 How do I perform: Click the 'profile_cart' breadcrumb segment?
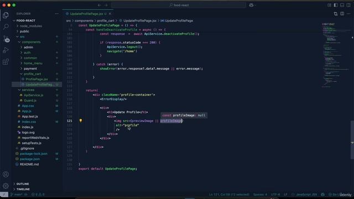(106, 20)
